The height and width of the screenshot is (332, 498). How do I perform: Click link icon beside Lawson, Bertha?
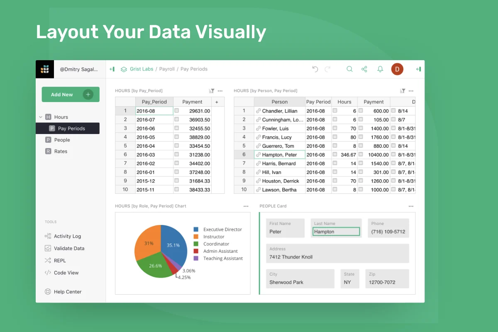click(x=258, y=190)
